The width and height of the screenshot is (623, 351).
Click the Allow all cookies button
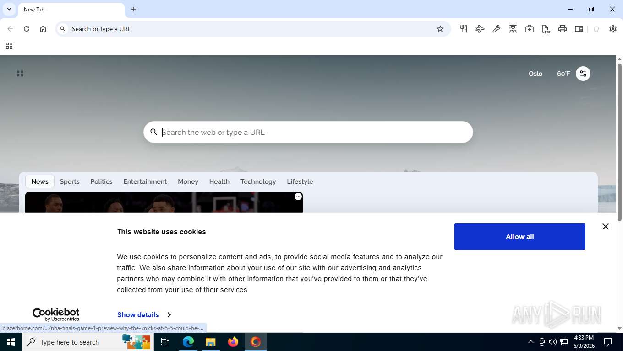pyautogui.click(x=520, y=237)
